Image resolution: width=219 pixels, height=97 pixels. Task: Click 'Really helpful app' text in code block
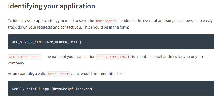pos(30,89)
